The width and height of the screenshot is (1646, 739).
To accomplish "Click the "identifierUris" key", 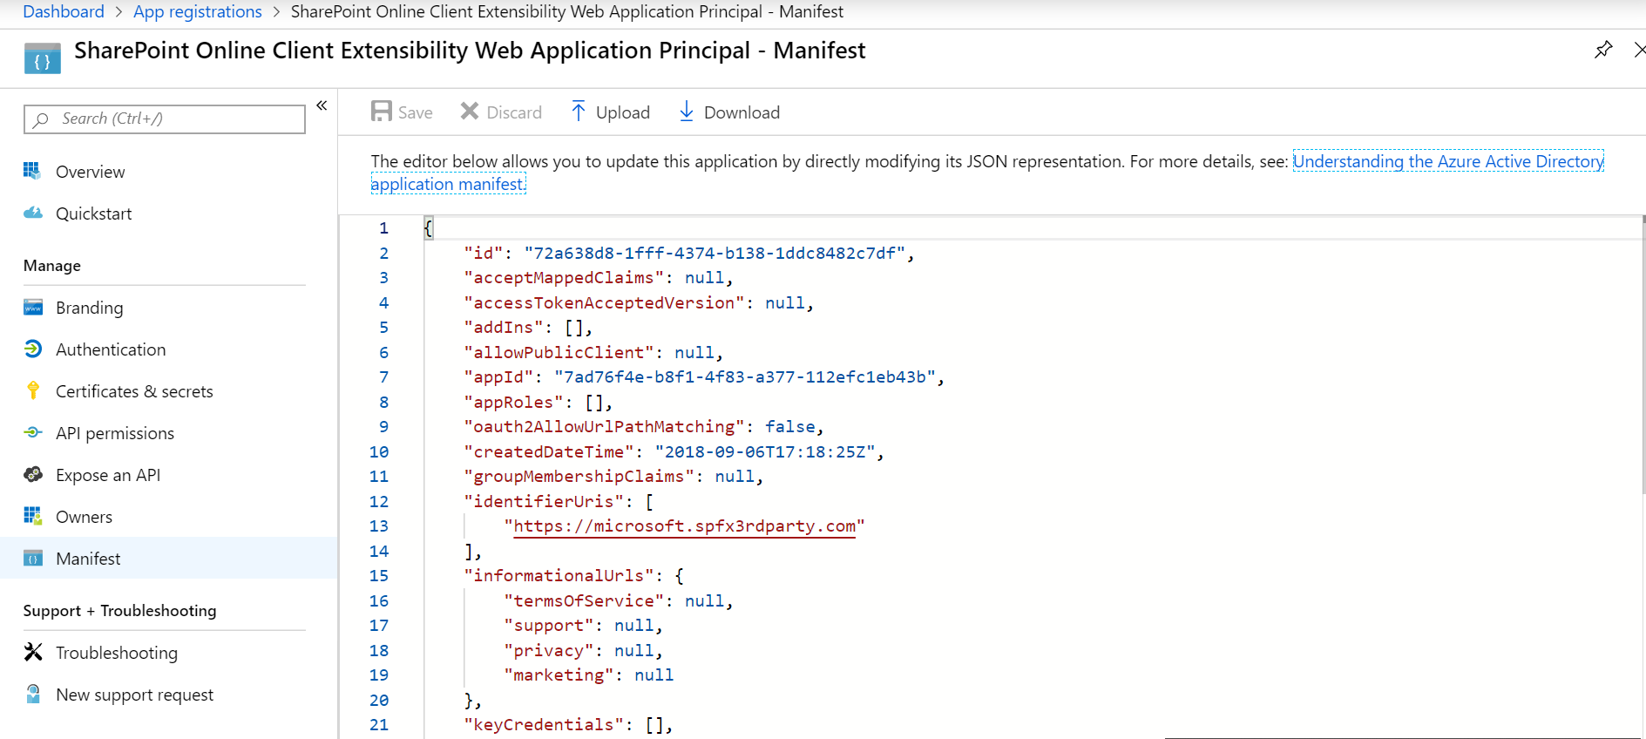I will click(544, 502).
